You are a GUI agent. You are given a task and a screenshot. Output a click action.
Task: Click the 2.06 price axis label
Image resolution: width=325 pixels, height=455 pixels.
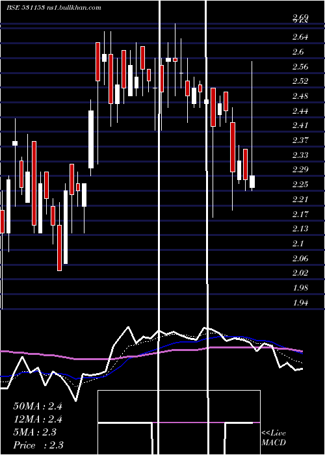click(x=300, y=258)
